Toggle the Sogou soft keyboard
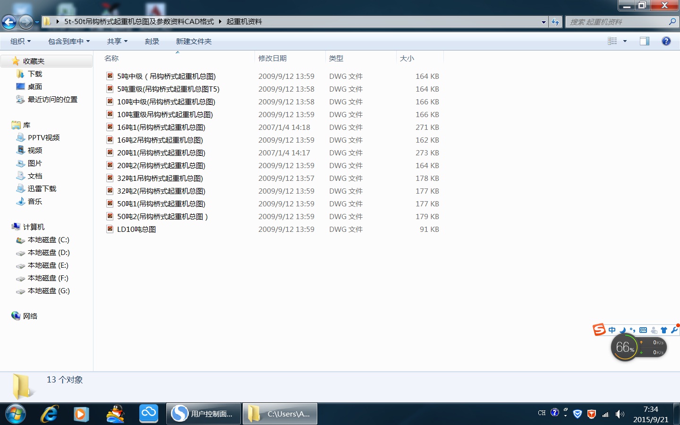680x425 pixels. [x=643, y=330]
